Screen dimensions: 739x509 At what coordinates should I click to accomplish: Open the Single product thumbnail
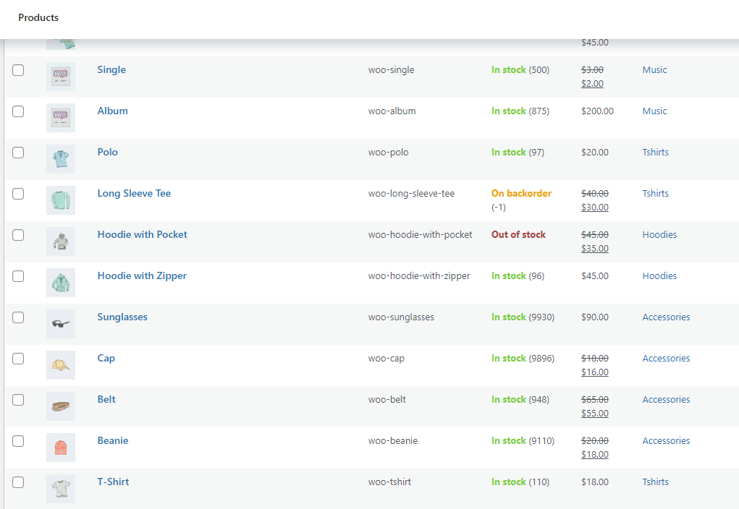pyautogui.click(x=61, y=77)
